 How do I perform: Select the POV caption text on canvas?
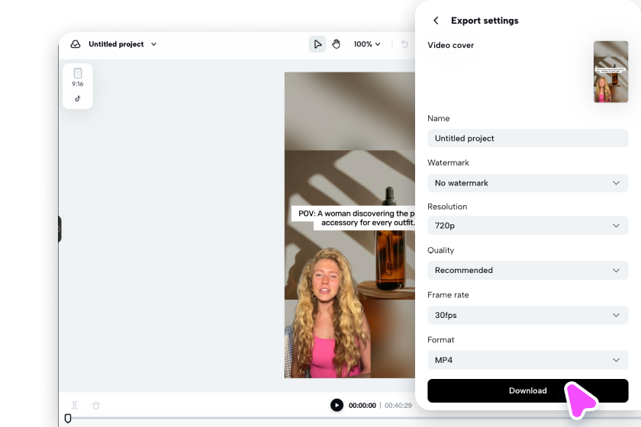click(x=353, y=218)
